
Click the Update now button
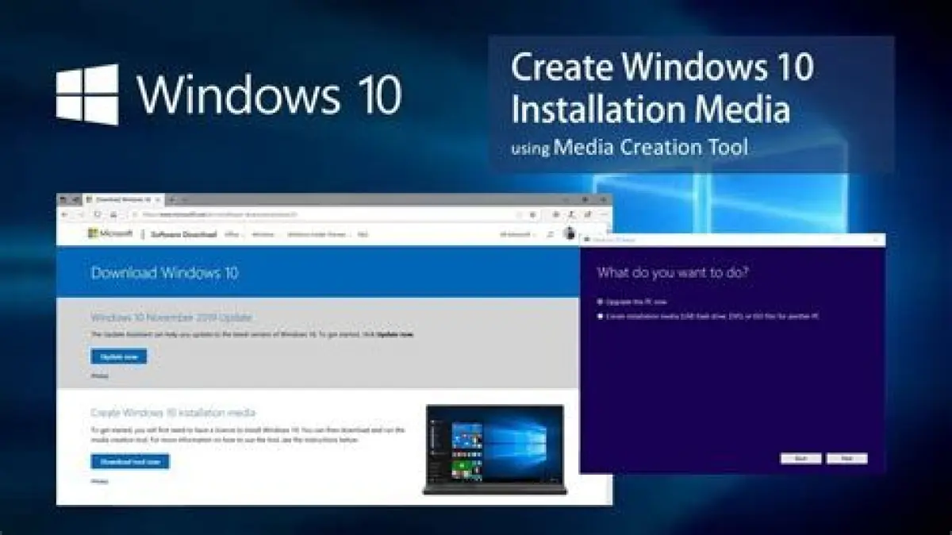tap(118, 356)
